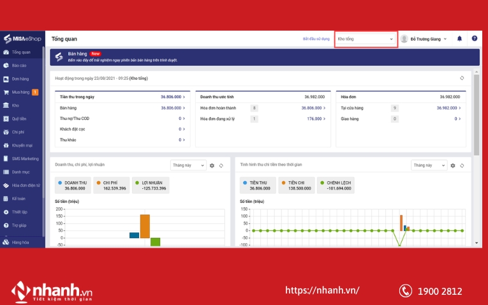488x305 pixels.
Task: Open Đơn hàng orders icon
Action: [x=6, y=79]
